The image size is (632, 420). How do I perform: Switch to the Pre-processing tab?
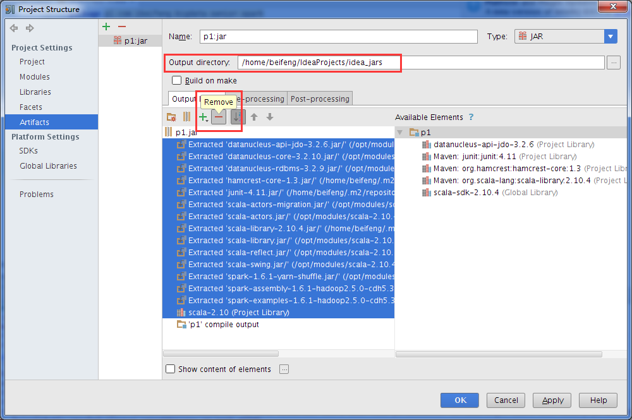tap(261, 99)
